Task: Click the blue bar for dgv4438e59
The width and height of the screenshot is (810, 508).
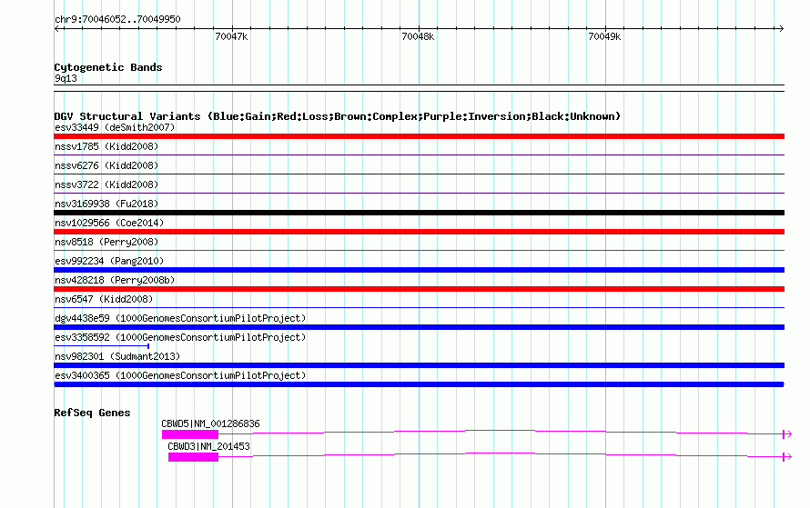Action: [x=419, y=327]
